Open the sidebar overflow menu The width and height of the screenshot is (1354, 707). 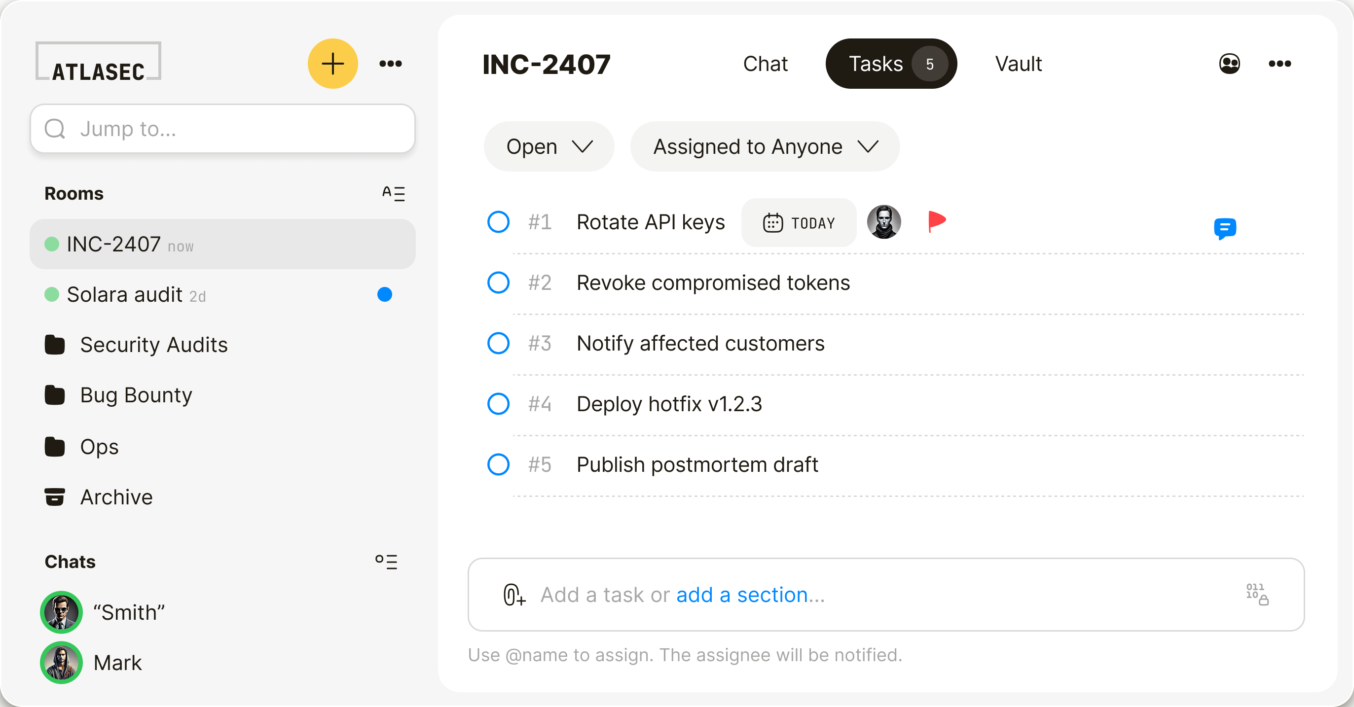tap(390, 63)
